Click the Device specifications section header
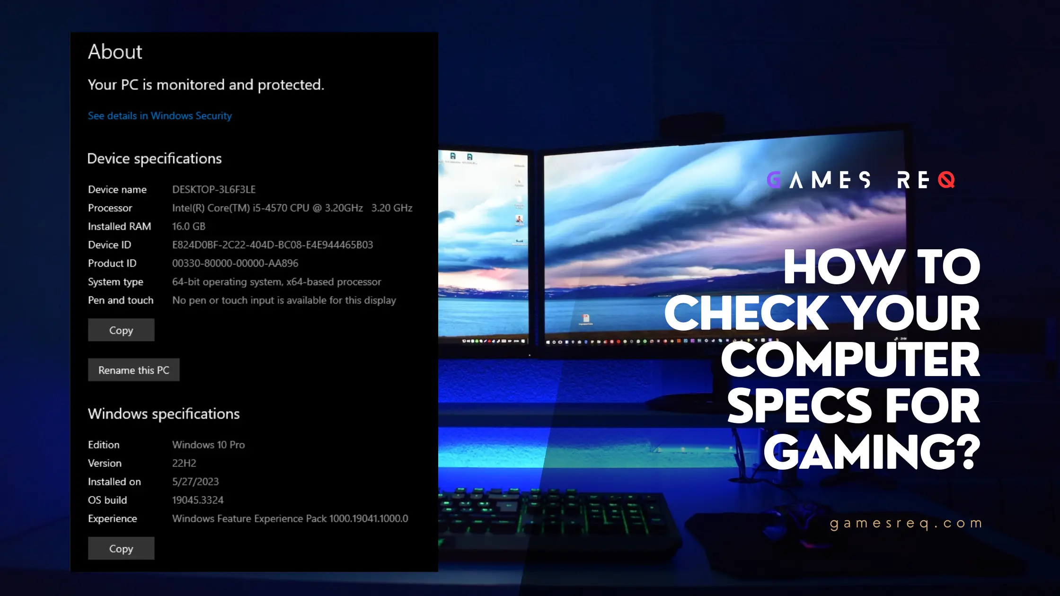The width and height of the screenshot is (1060, 596). 154,158
